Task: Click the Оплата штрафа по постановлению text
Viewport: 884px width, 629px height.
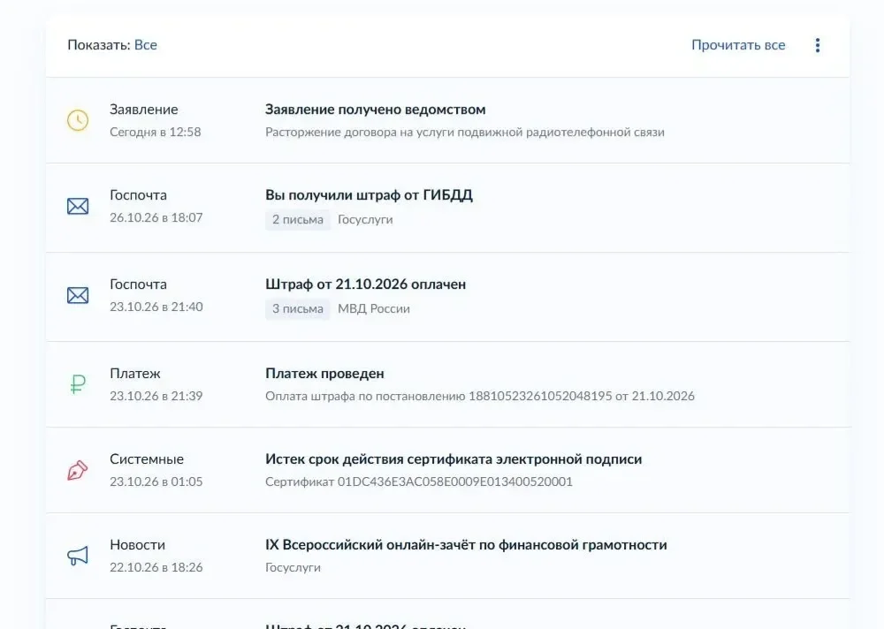Action: tap(480, 396)
